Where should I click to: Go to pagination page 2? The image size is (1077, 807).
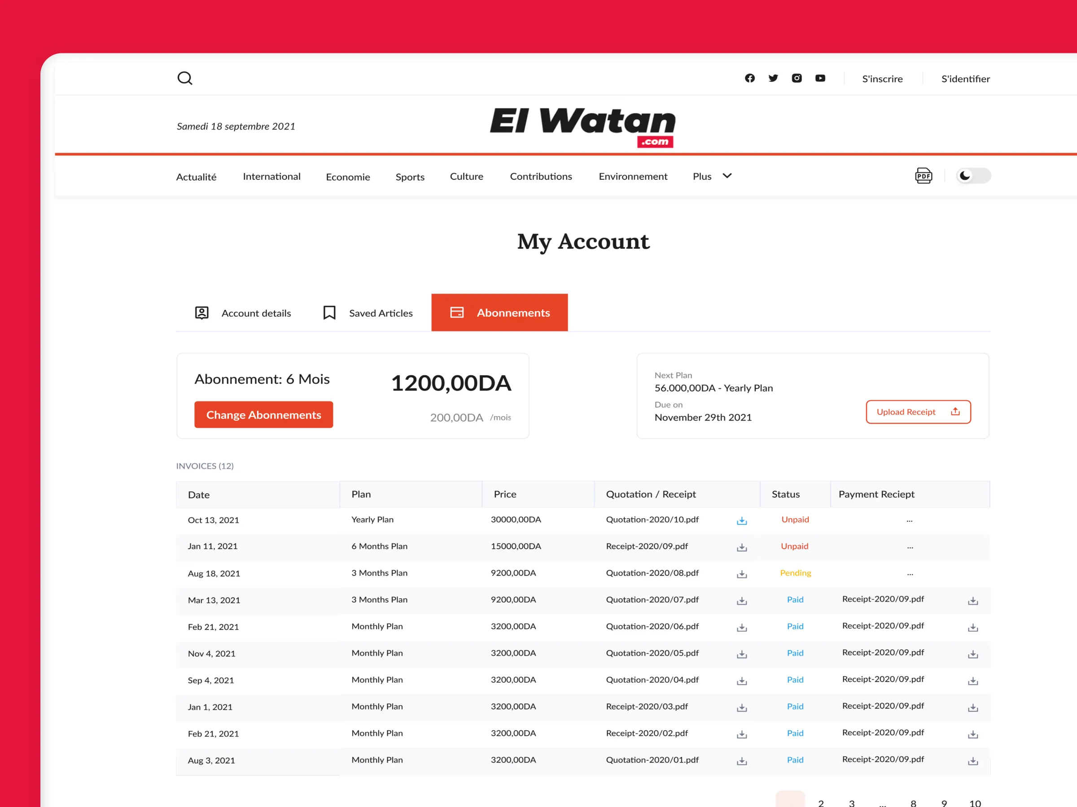click(x=821, y=803)
